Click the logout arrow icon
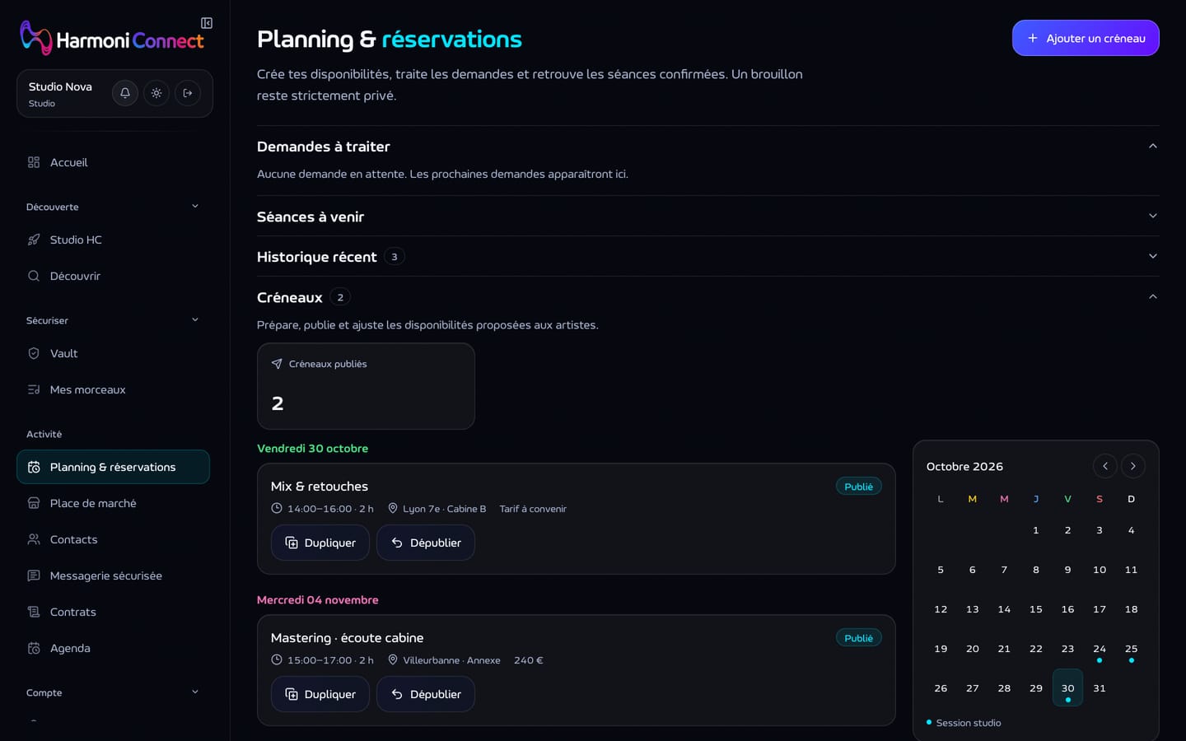The image size is (1186, 741). (188, 93)
